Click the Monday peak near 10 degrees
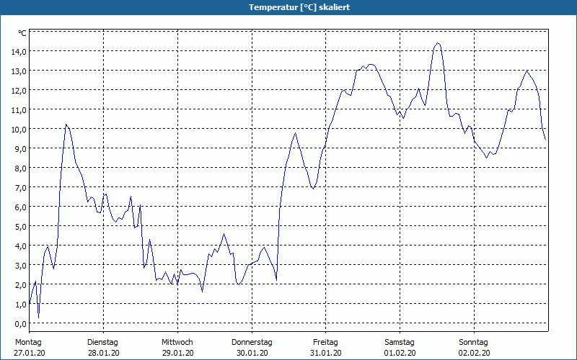Viewport: 577px width, 360px height. click(x=66, y=125)
